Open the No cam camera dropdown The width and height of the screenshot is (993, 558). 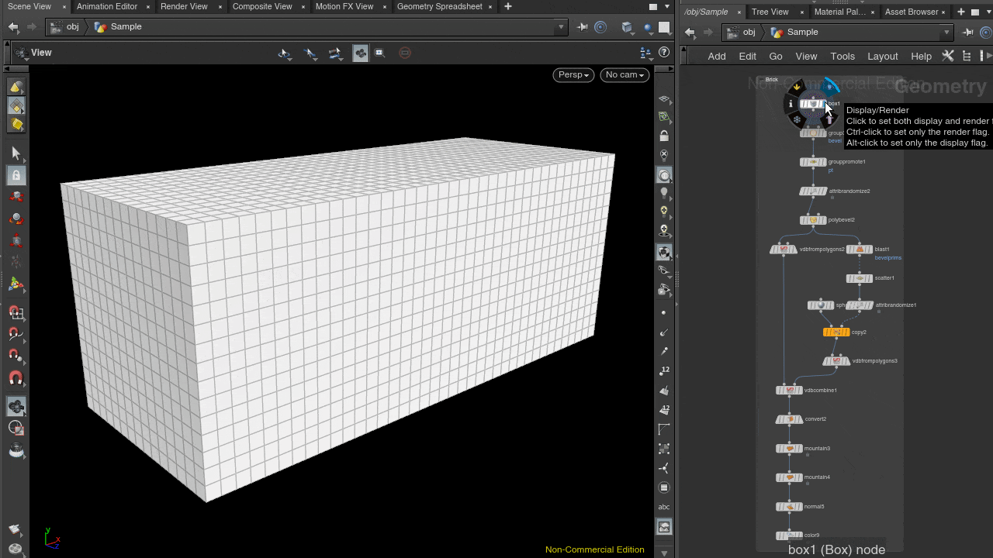point(625,74)
